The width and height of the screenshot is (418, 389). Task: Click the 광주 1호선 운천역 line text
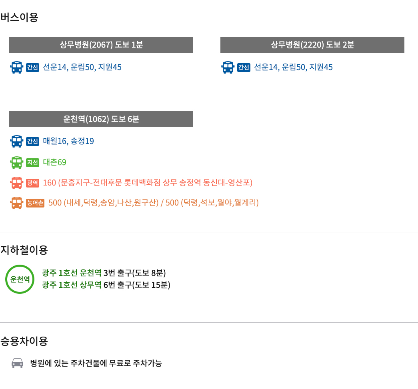(x=72, y=273)
